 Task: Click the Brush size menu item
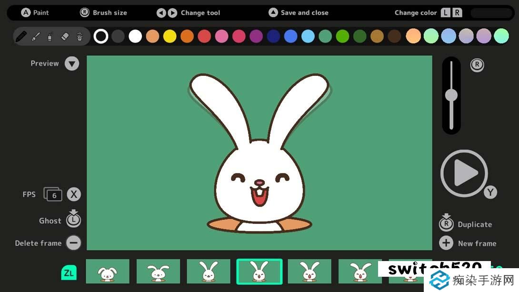103,13
